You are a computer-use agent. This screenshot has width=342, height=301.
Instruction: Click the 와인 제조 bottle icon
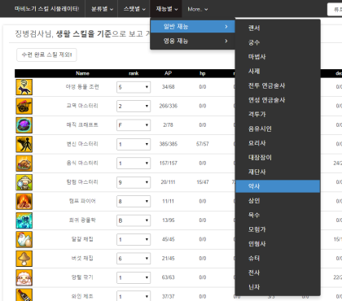pos(24,295)
